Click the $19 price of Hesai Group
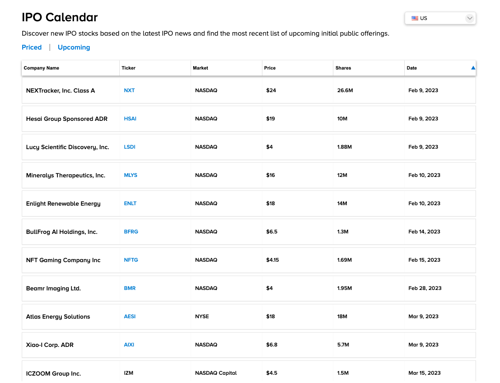Image resolution: width=500 pixels, height=383 pixels. pyautogui.click(x=270, y=119)
